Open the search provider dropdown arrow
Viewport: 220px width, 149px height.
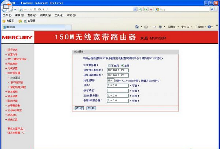(216, 9)
